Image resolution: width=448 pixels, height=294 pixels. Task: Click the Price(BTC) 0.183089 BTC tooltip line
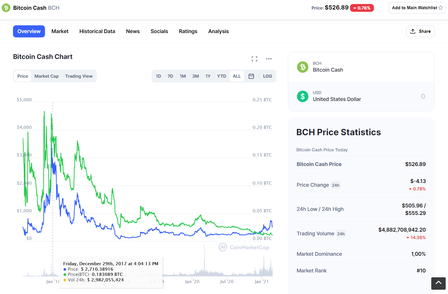(93, 274)
